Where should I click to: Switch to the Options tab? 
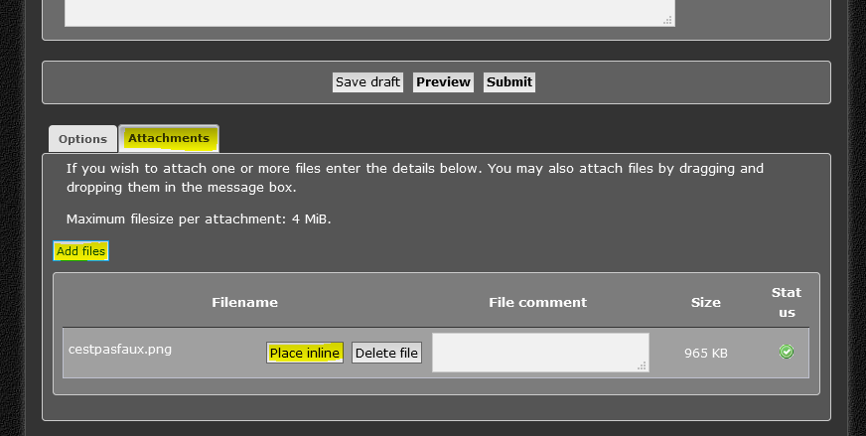coord(82,140)
